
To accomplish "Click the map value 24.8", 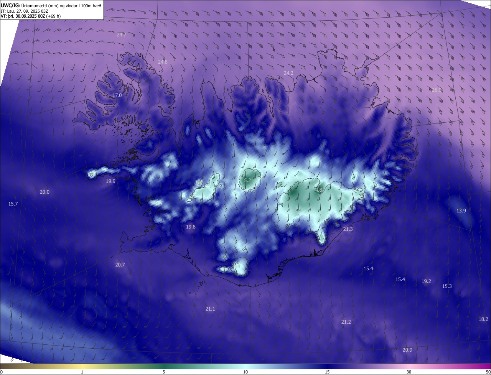I will [x=163, y=62].
